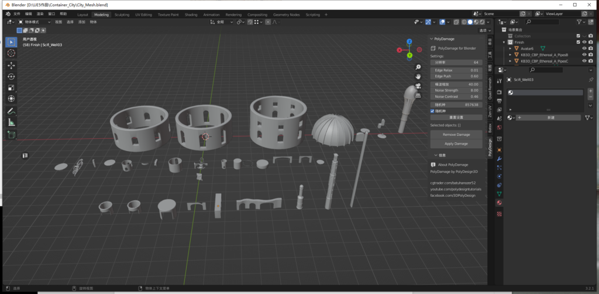The height and width of the screenshot is (294, 599).
Task: Toggle snapping magnet in header
Action: pyautogui.click(x=250, y=22)
